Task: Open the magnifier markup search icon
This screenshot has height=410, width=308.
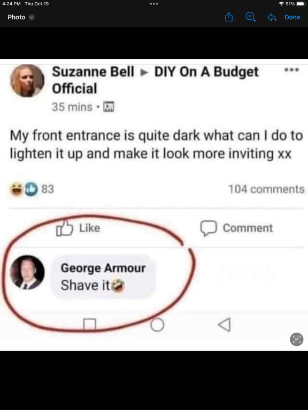Action: 251,17
